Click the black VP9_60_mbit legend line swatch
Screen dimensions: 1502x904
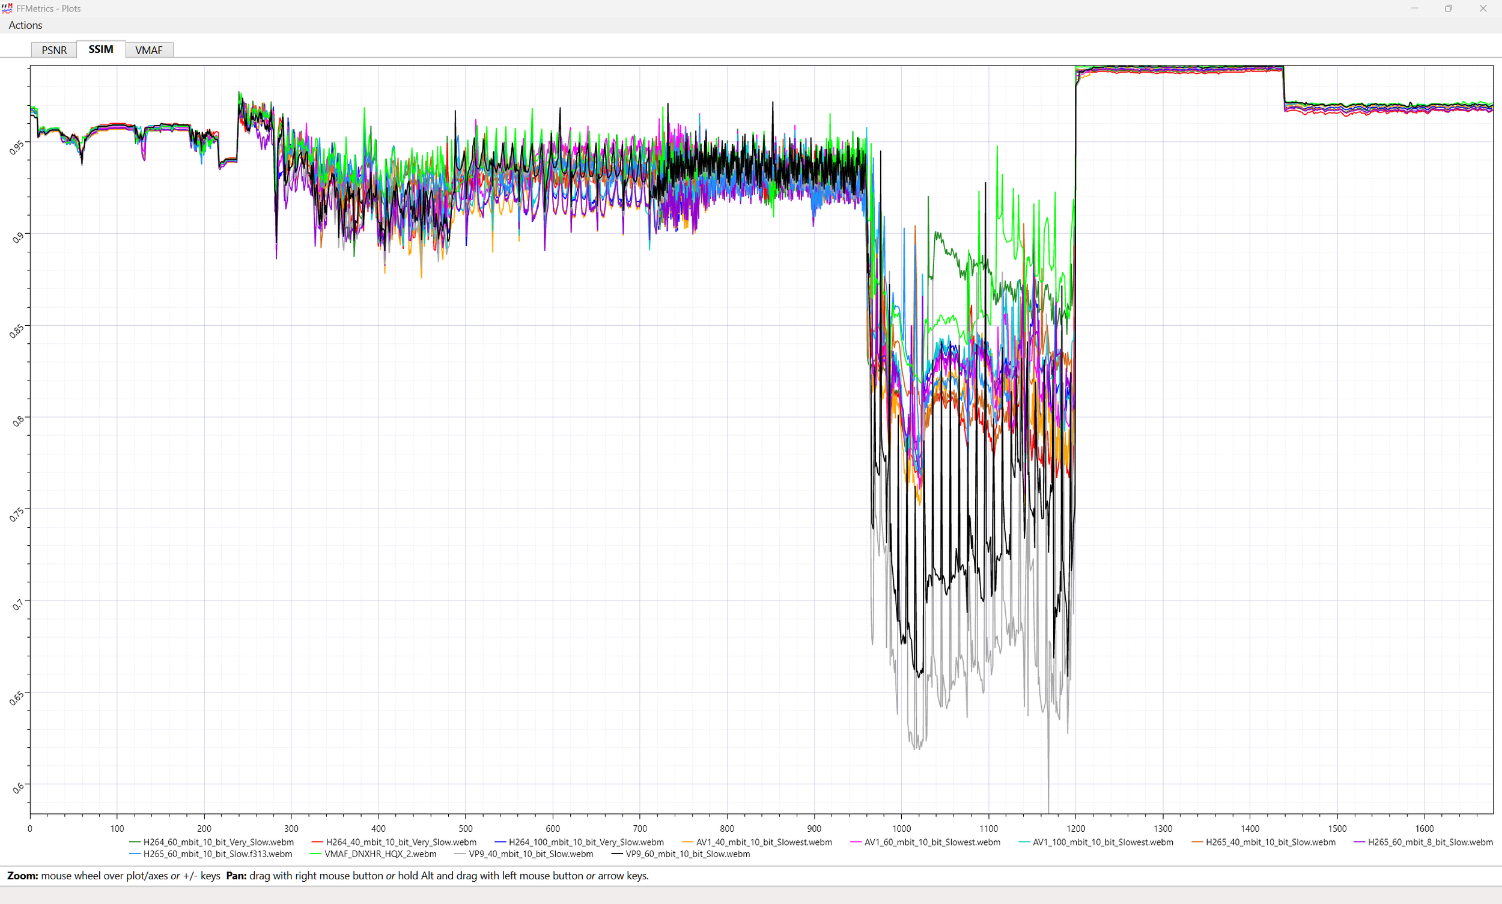(616, 854)
